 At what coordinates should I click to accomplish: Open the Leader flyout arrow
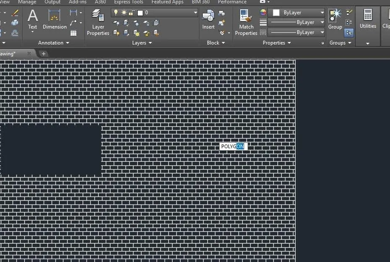(x=81, y=23)
